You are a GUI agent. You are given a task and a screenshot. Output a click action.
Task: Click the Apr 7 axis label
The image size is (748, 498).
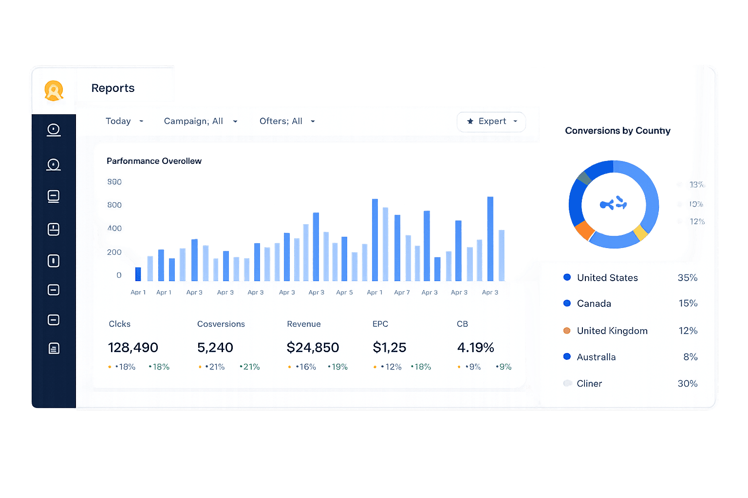point(402,292)
